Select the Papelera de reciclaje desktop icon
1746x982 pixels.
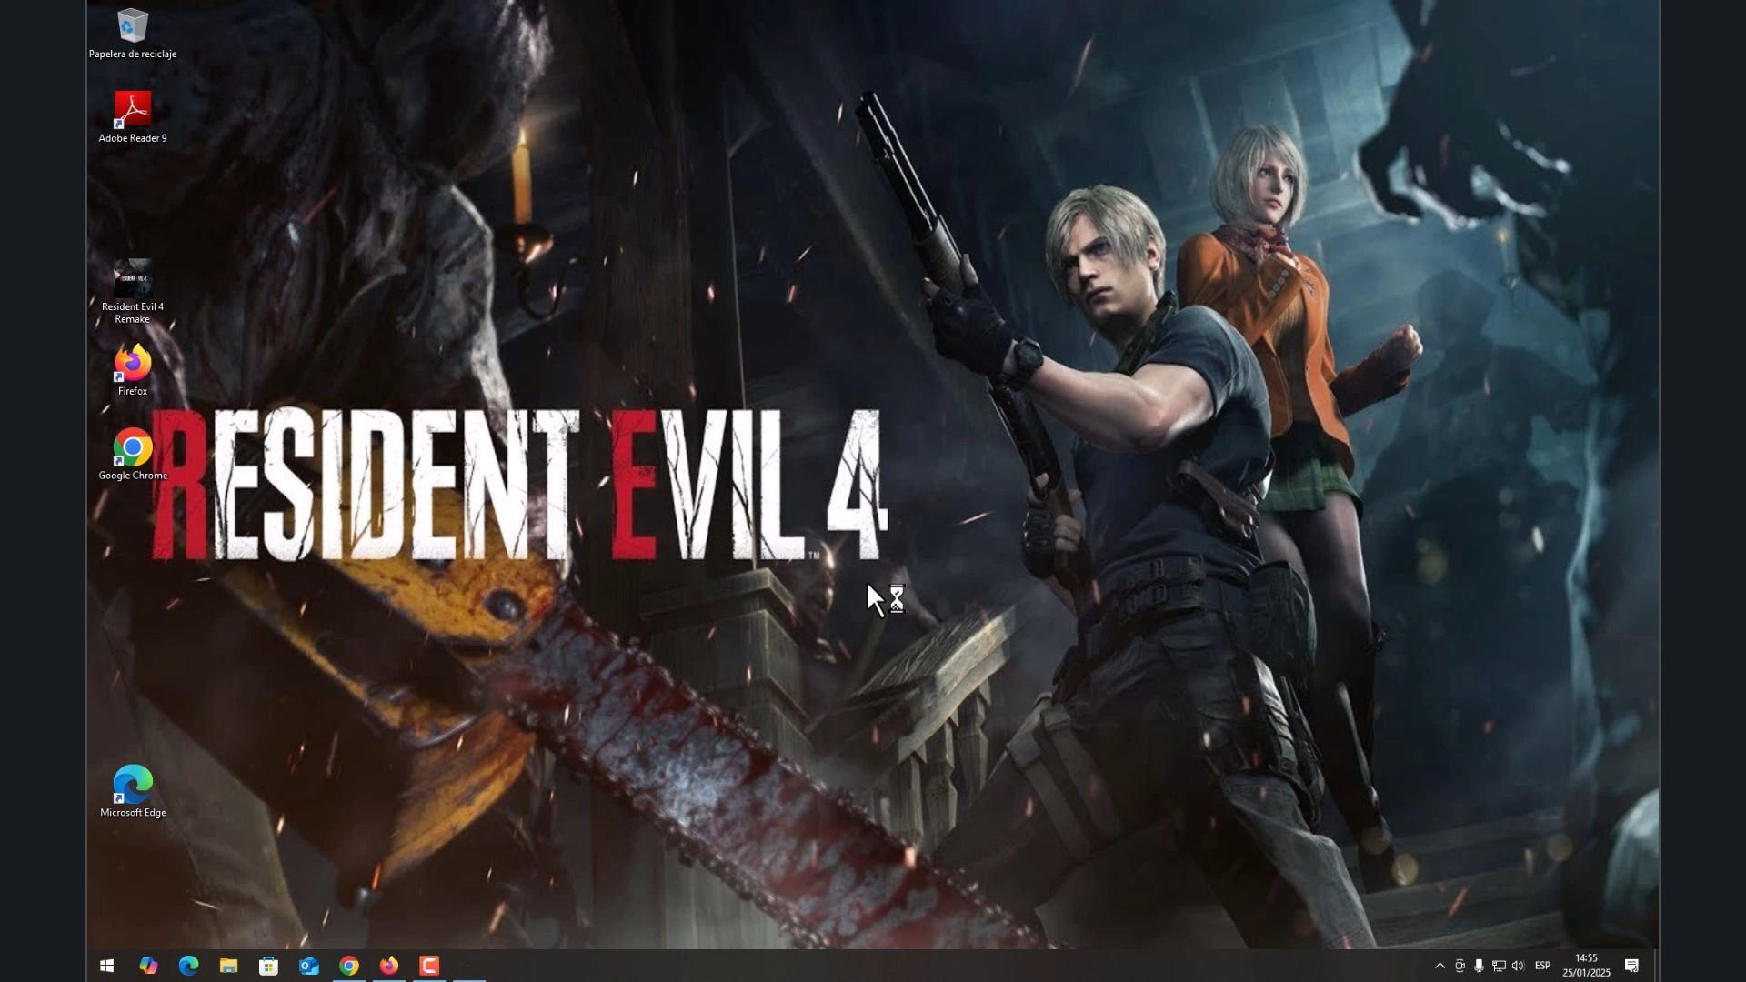(x=133, y=34)
